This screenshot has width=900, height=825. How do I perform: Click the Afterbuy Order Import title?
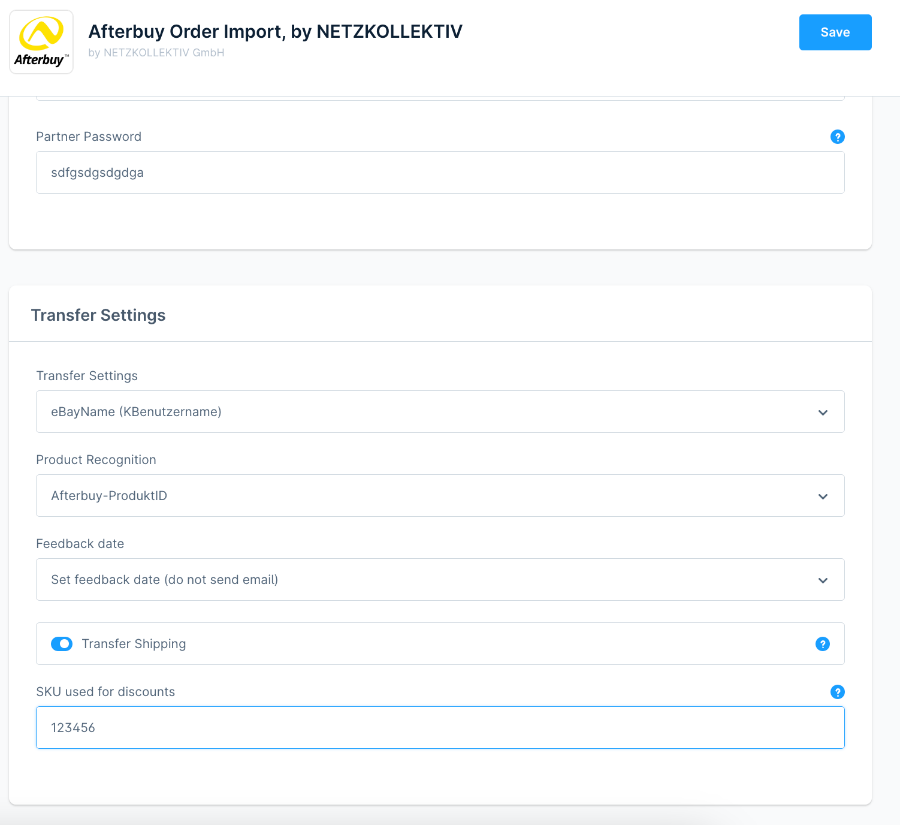click(x=275, y=31)
